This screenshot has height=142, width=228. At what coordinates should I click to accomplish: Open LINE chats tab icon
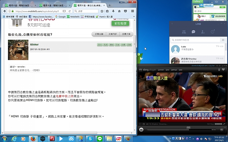point(193,32)
